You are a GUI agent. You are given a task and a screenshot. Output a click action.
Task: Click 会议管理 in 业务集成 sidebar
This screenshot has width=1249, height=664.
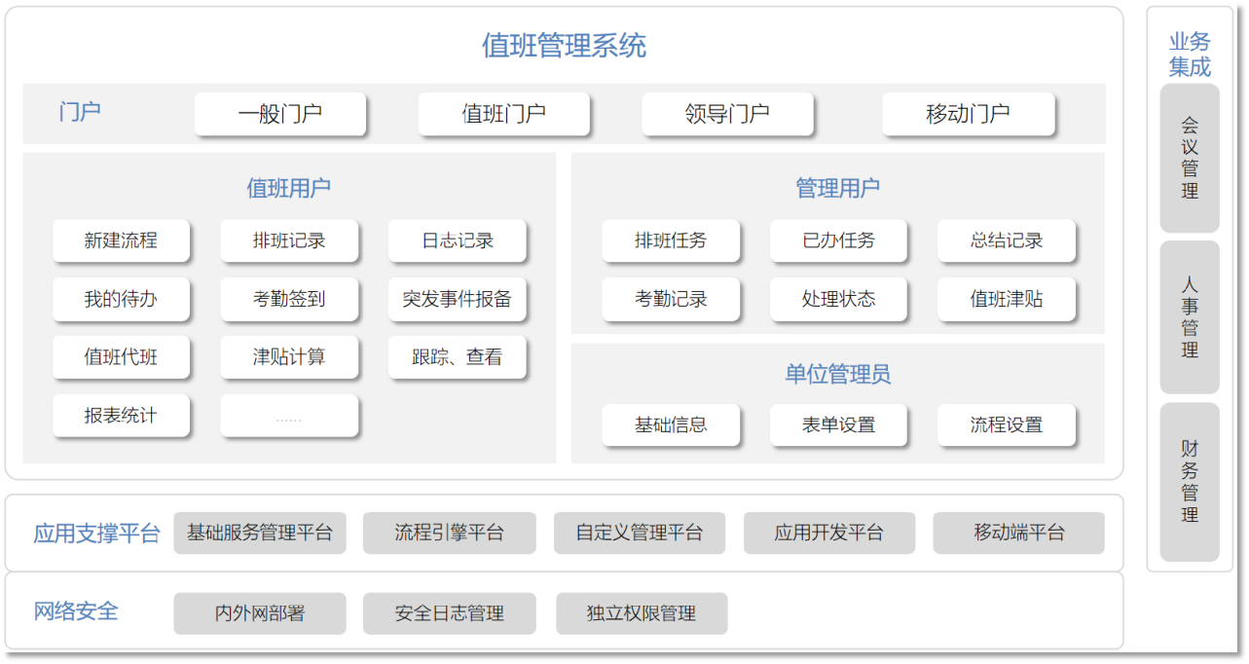1188,159
